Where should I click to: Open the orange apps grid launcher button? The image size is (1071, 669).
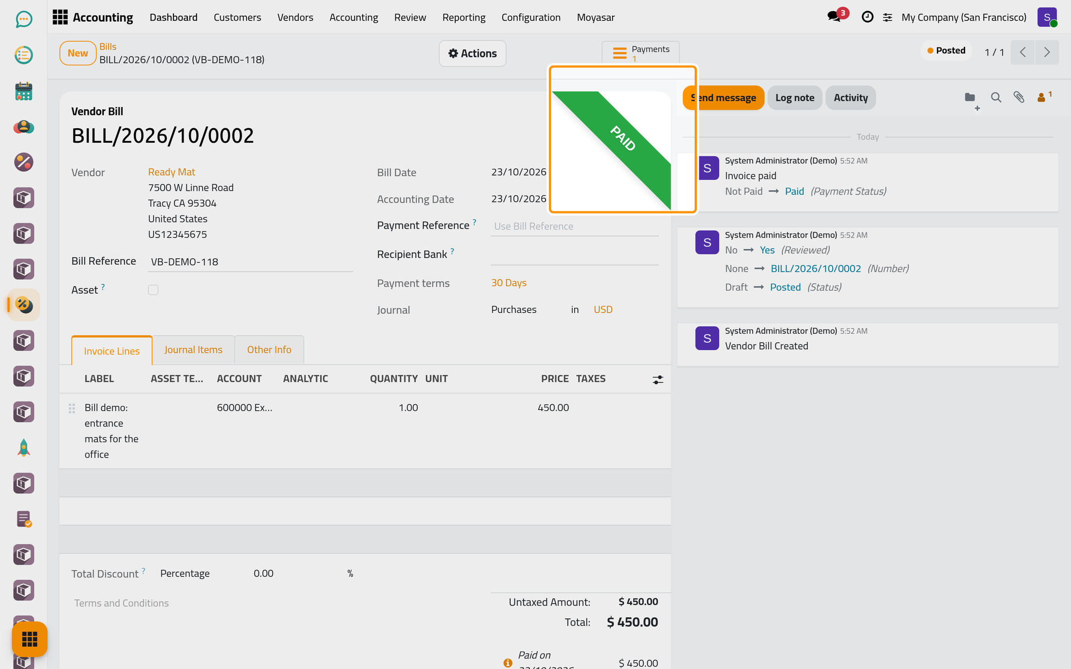point(30,639)
